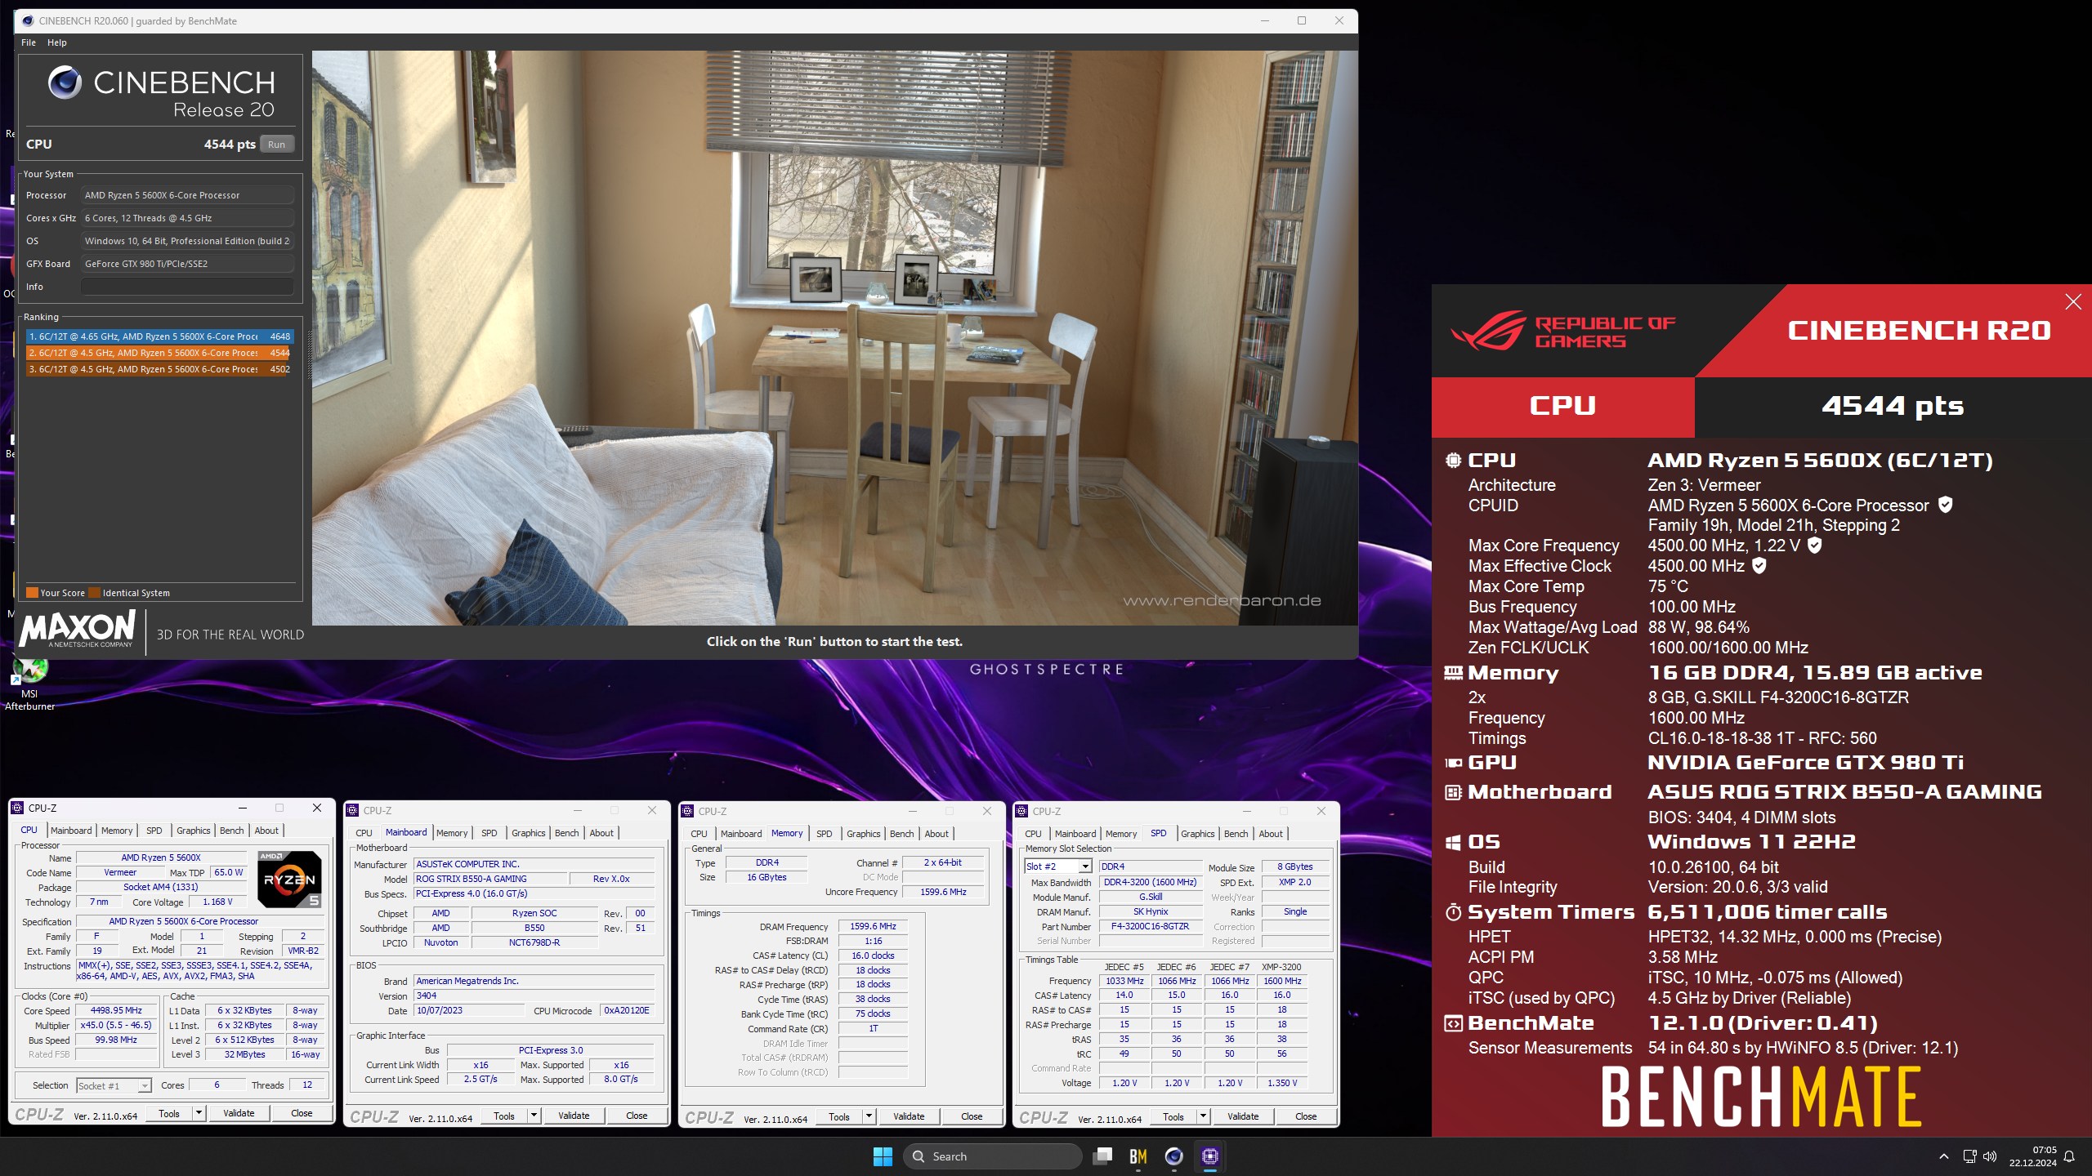
Task: Click Validate in CPU-Z CPU window
Action: (239, 1113)
